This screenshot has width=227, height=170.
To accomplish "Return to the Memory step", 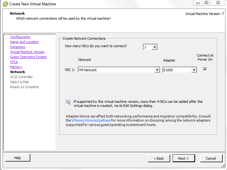I will click(16, 67).
